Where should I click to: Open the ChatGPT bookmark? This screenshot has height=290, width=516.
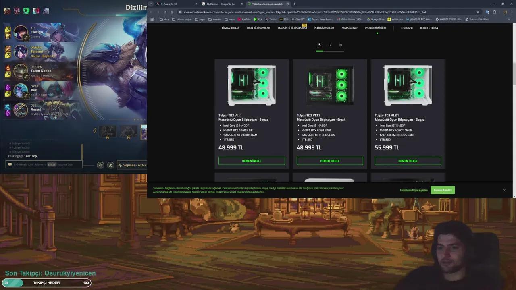(298, 19)
